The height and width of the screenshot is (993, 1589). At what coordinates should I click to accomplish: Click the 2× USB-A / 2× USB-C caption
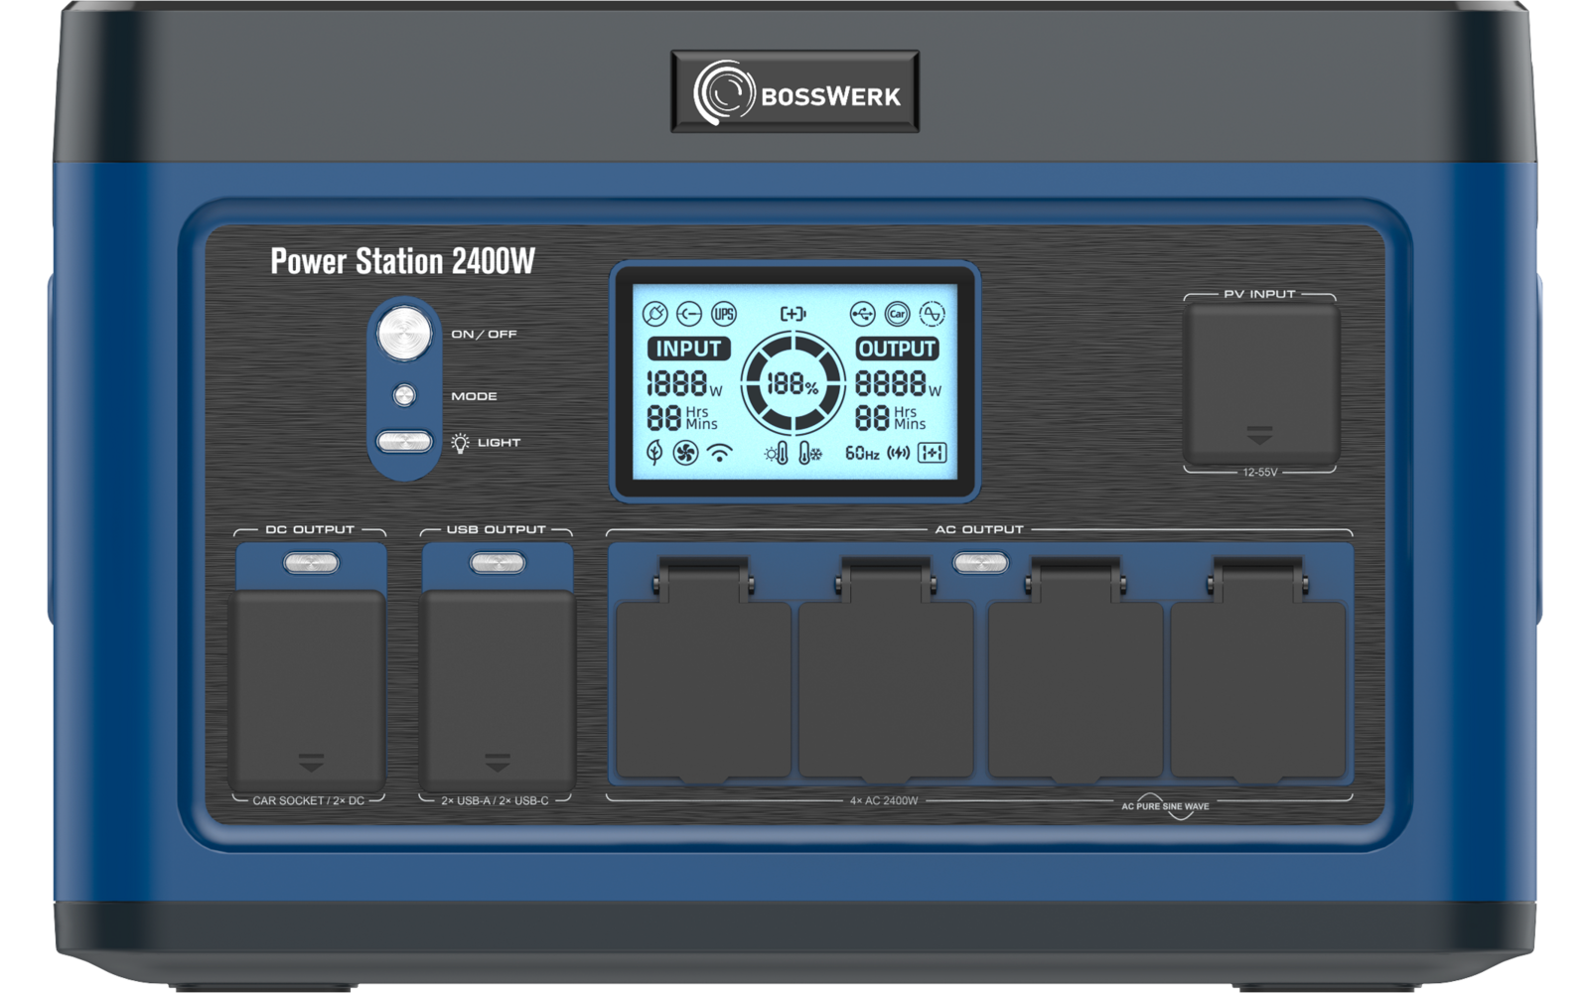(x=495, y=800)
